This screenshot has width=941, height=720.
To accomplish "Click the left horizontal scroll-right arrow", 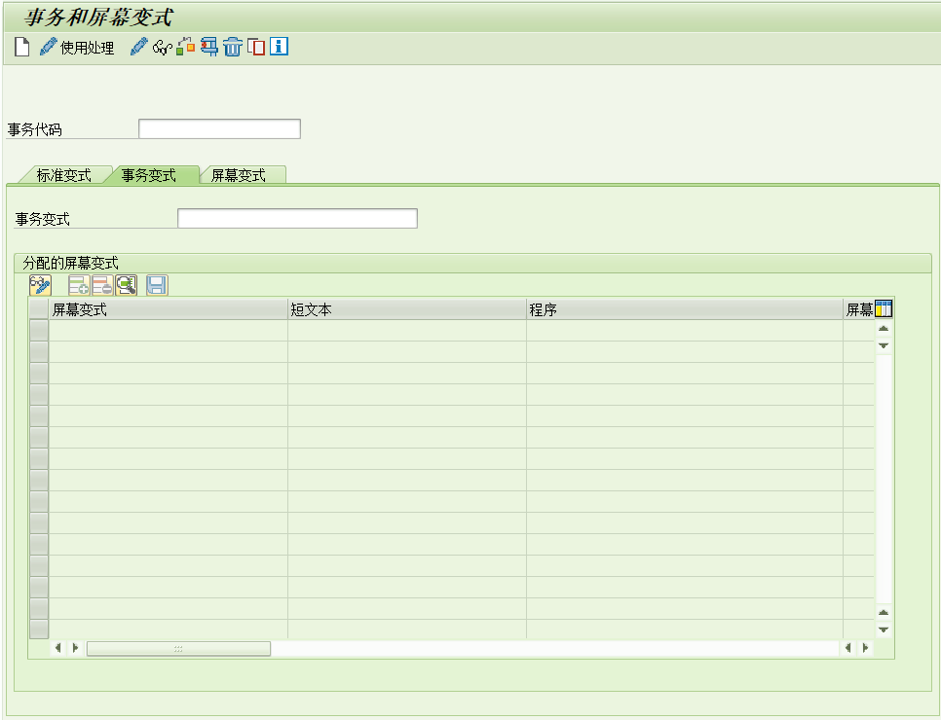I will pos(76,647).
